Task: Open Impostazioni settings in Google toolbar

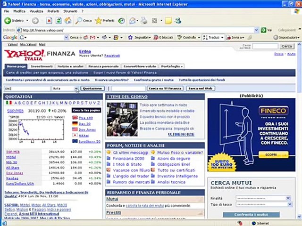Action: coord(286,38)
